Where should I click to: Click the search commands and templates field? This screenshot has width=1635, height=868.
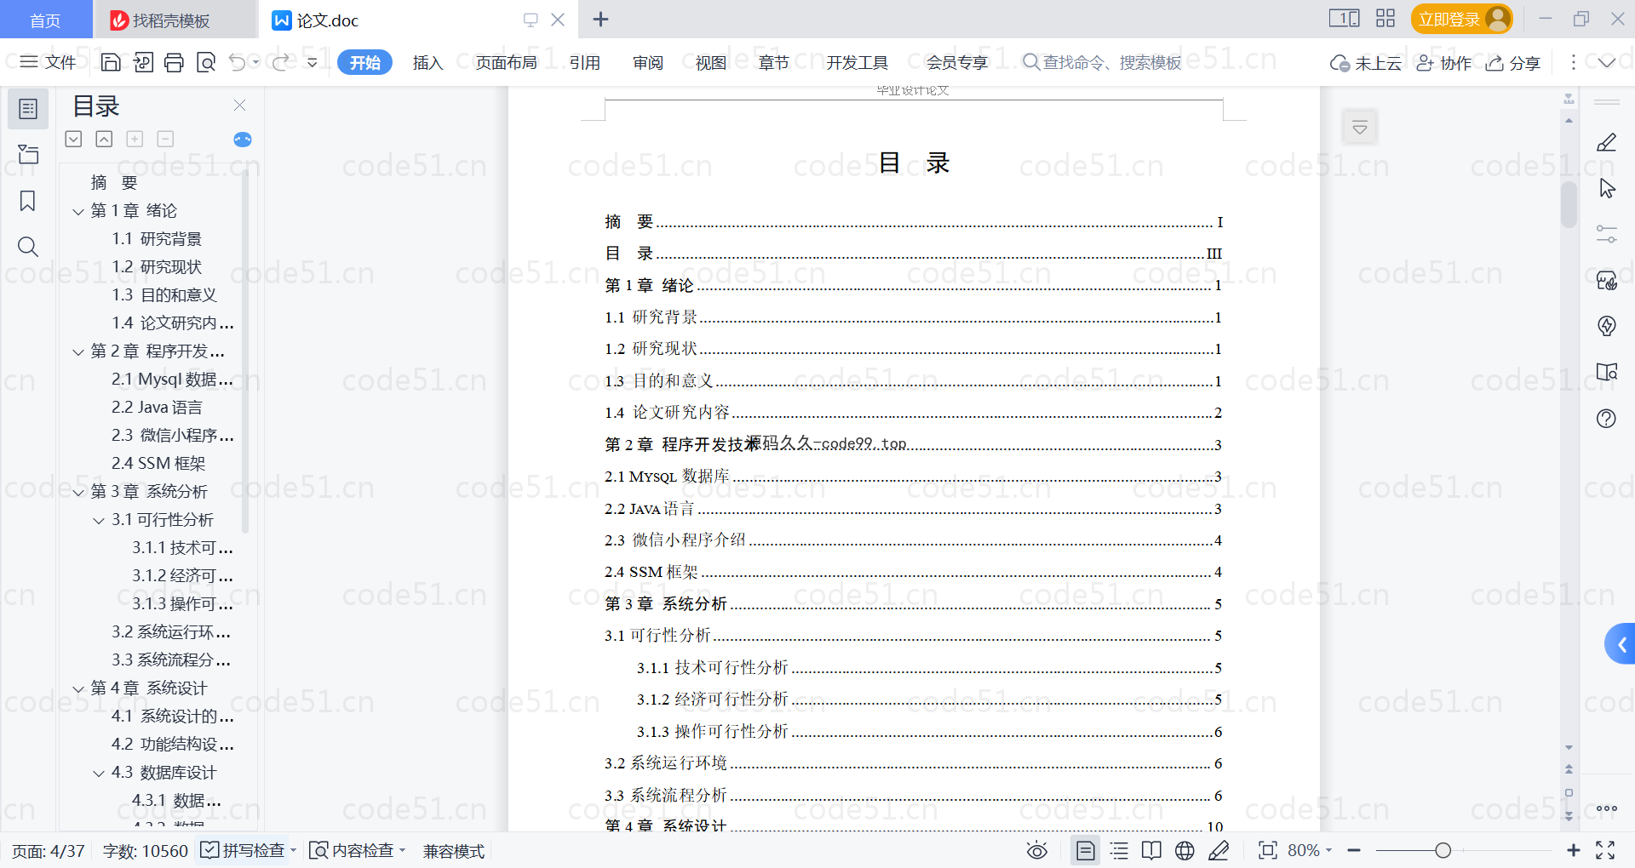tap(1103, 62)
